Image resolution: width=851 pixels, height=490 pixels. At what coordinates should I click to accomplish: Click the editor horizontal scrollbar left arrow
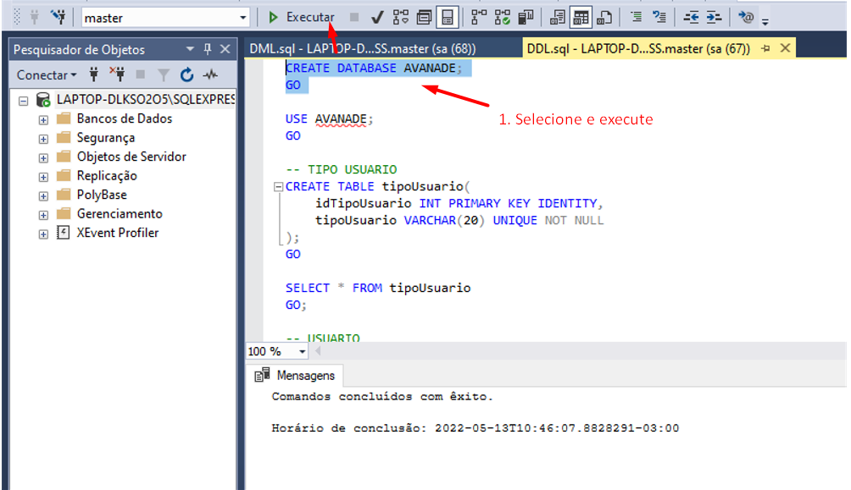point(318,350)
